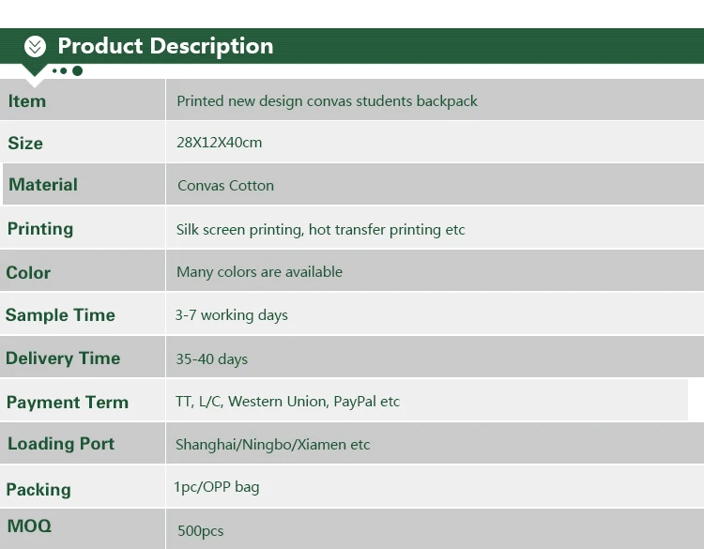
Task: Click the MOQ value 500pcs
Action: tap(200, 531)
